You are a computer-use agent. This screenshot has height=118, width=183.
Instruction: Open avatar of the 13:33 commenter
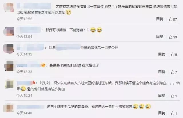click(9, 66)
